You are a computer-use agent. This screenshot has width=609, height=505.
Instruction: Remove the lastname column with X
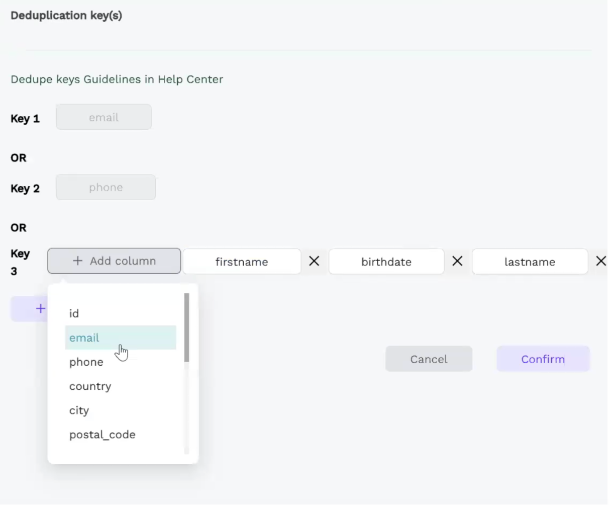point(600,261)
